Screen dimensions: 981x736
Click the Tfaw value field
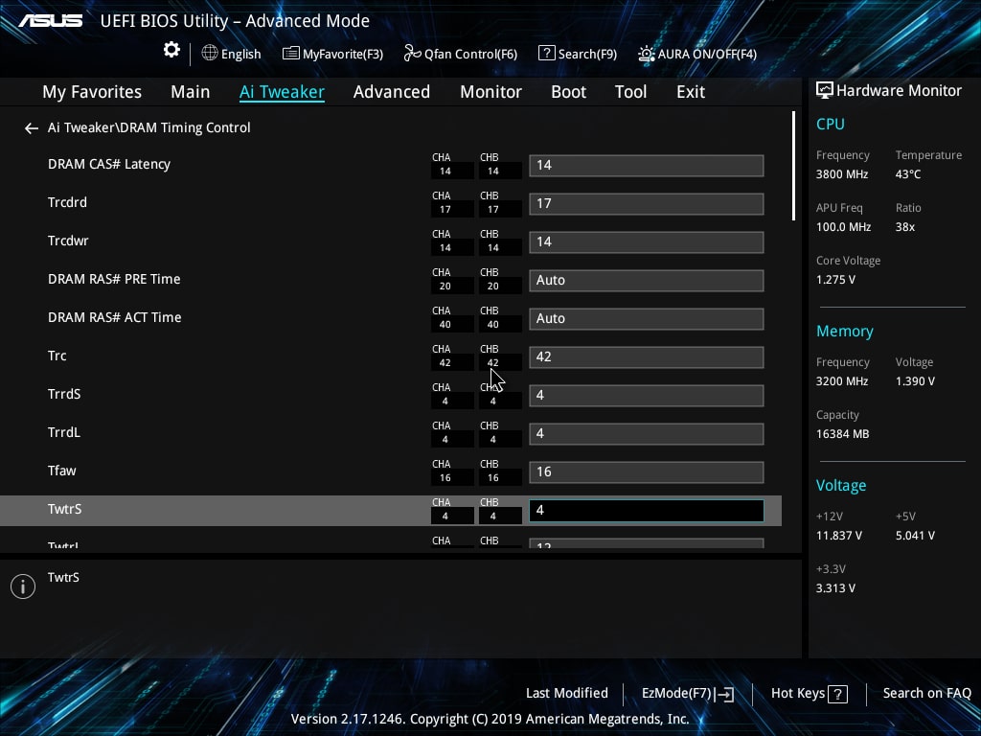point(647,471)
